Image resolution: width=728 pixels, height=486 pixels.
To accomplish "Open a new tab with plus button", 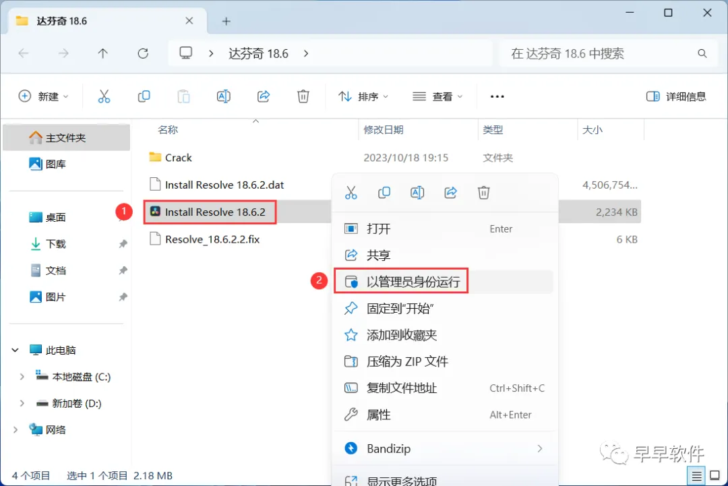I will (x=226, y=22).
